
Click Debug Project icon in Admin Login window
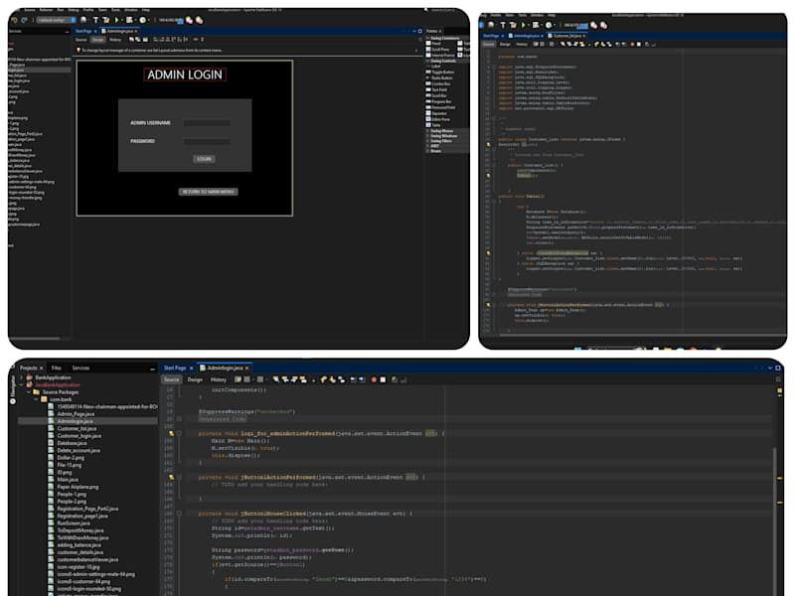pos(130,20)
